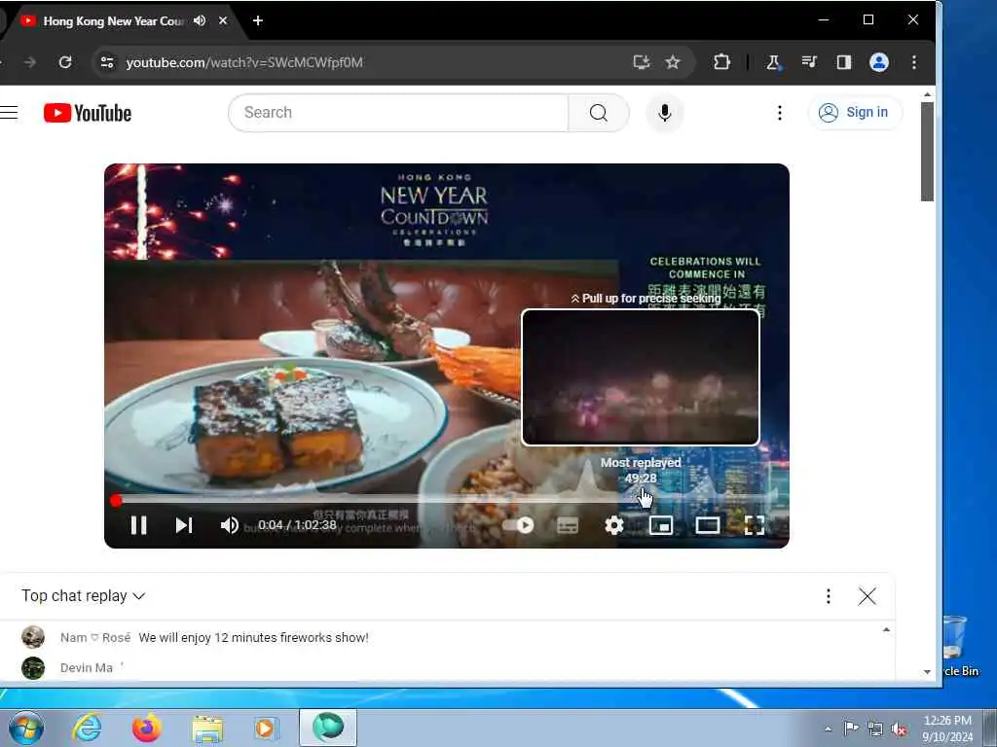
Task: Skip to the next video
Action: pyautogui.click(x=184, y=525)
